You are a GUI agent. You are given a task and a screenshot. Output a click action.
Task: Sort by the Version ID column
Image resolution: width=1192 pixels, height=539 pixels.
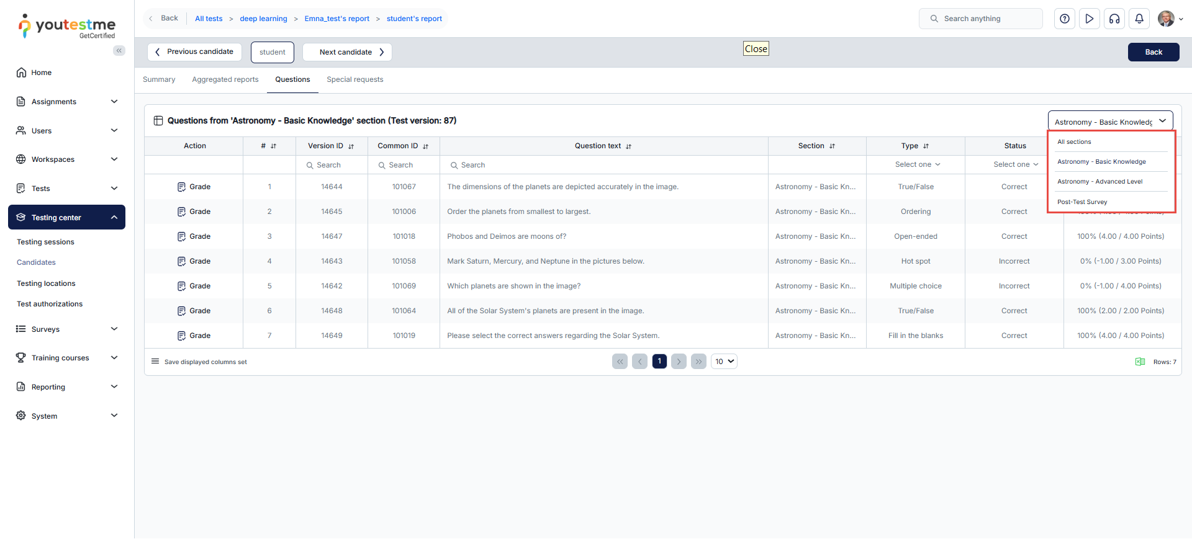click(x=351, y=146)
